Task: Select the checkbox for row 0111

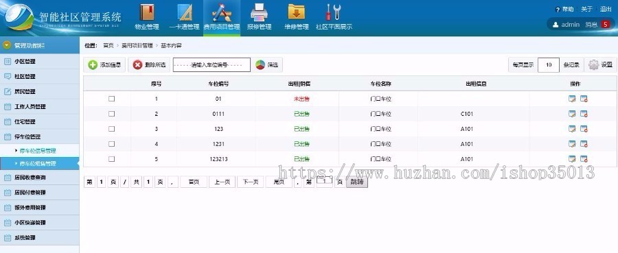Action: pyautogui.click(x=111, y=114)
